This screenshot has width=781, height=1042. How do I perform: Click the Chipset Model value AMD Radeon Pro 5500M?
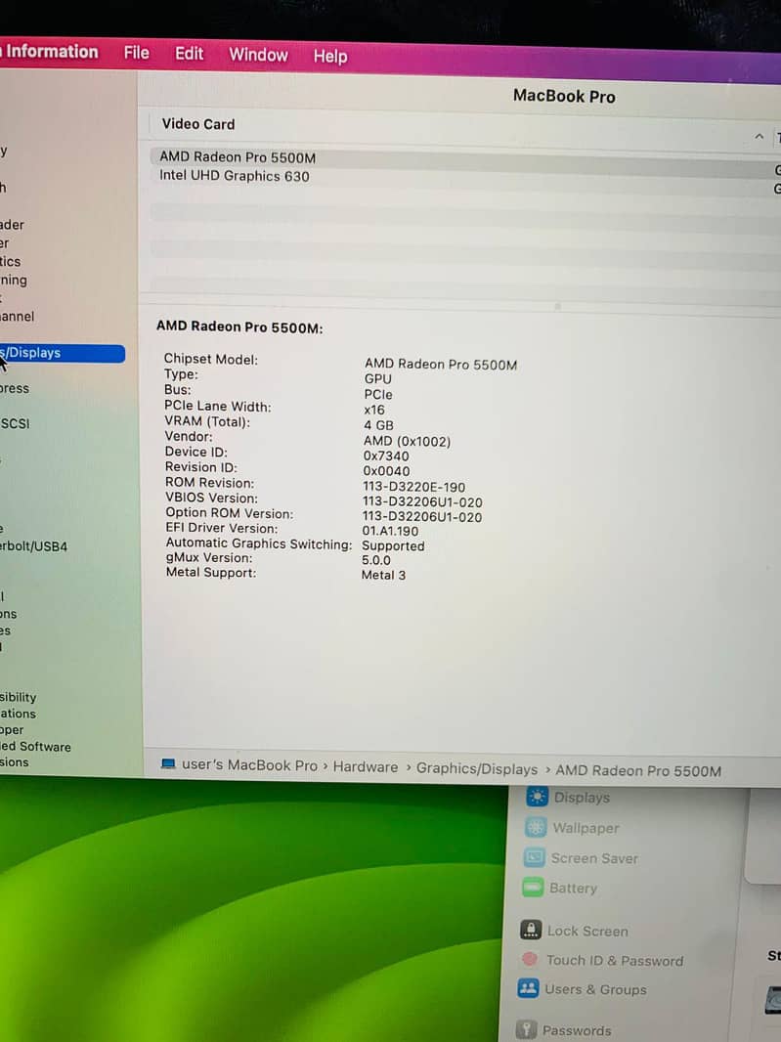pyautogui.click(x=441, y=365)
